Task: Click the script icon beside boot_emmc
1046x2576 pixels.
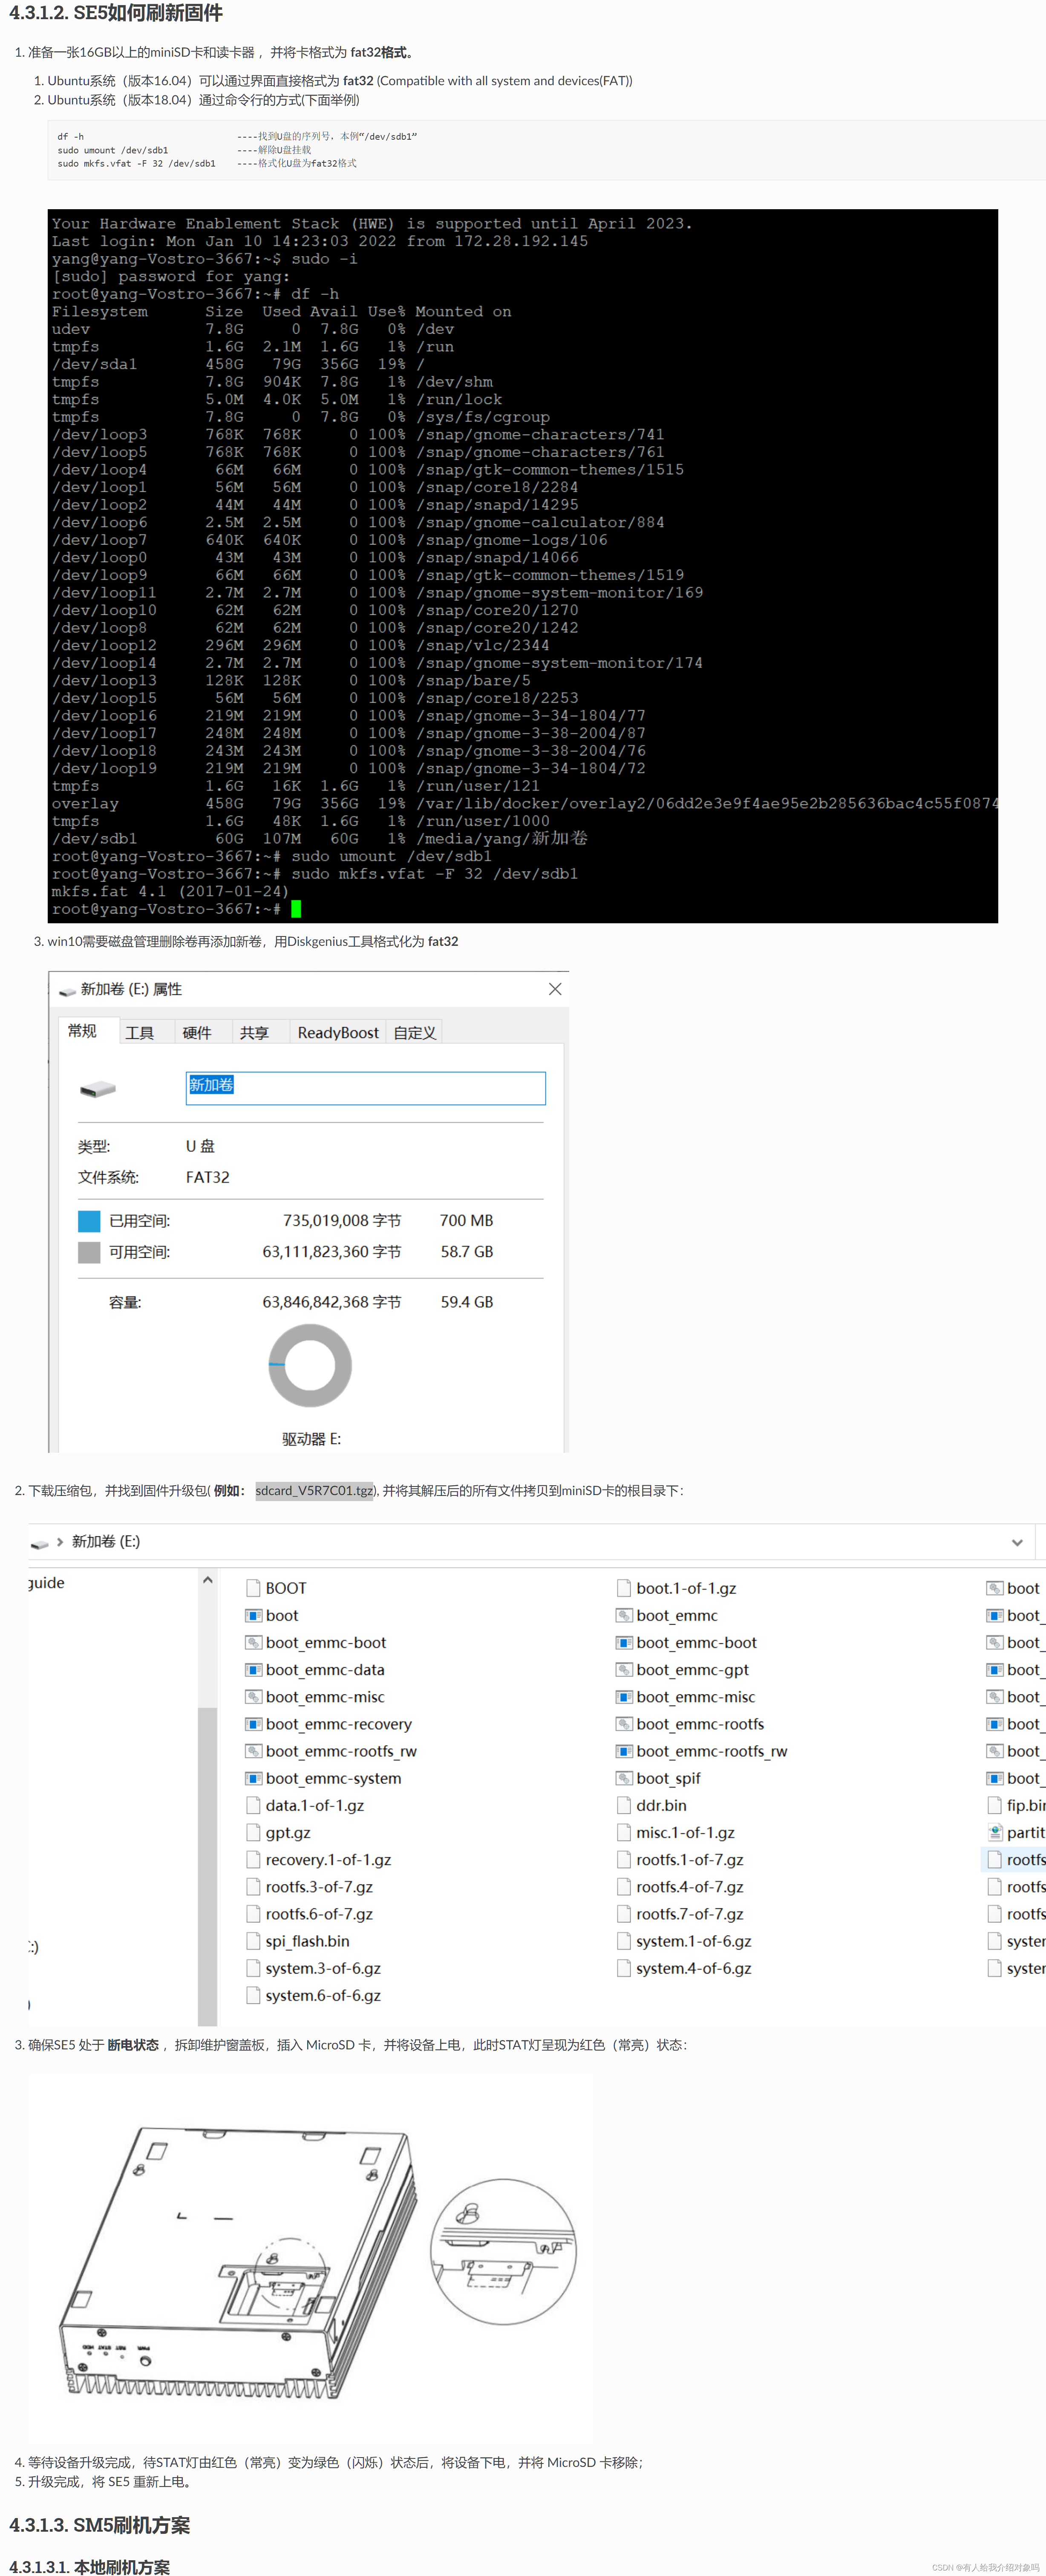Action: (624, 1615)
